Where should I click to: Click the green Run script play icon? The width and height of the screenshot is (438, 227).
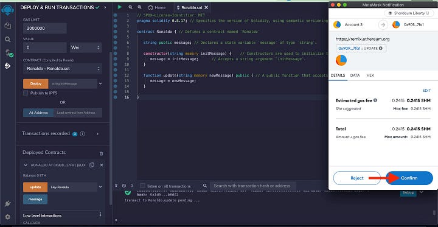[x=120, y=7]
